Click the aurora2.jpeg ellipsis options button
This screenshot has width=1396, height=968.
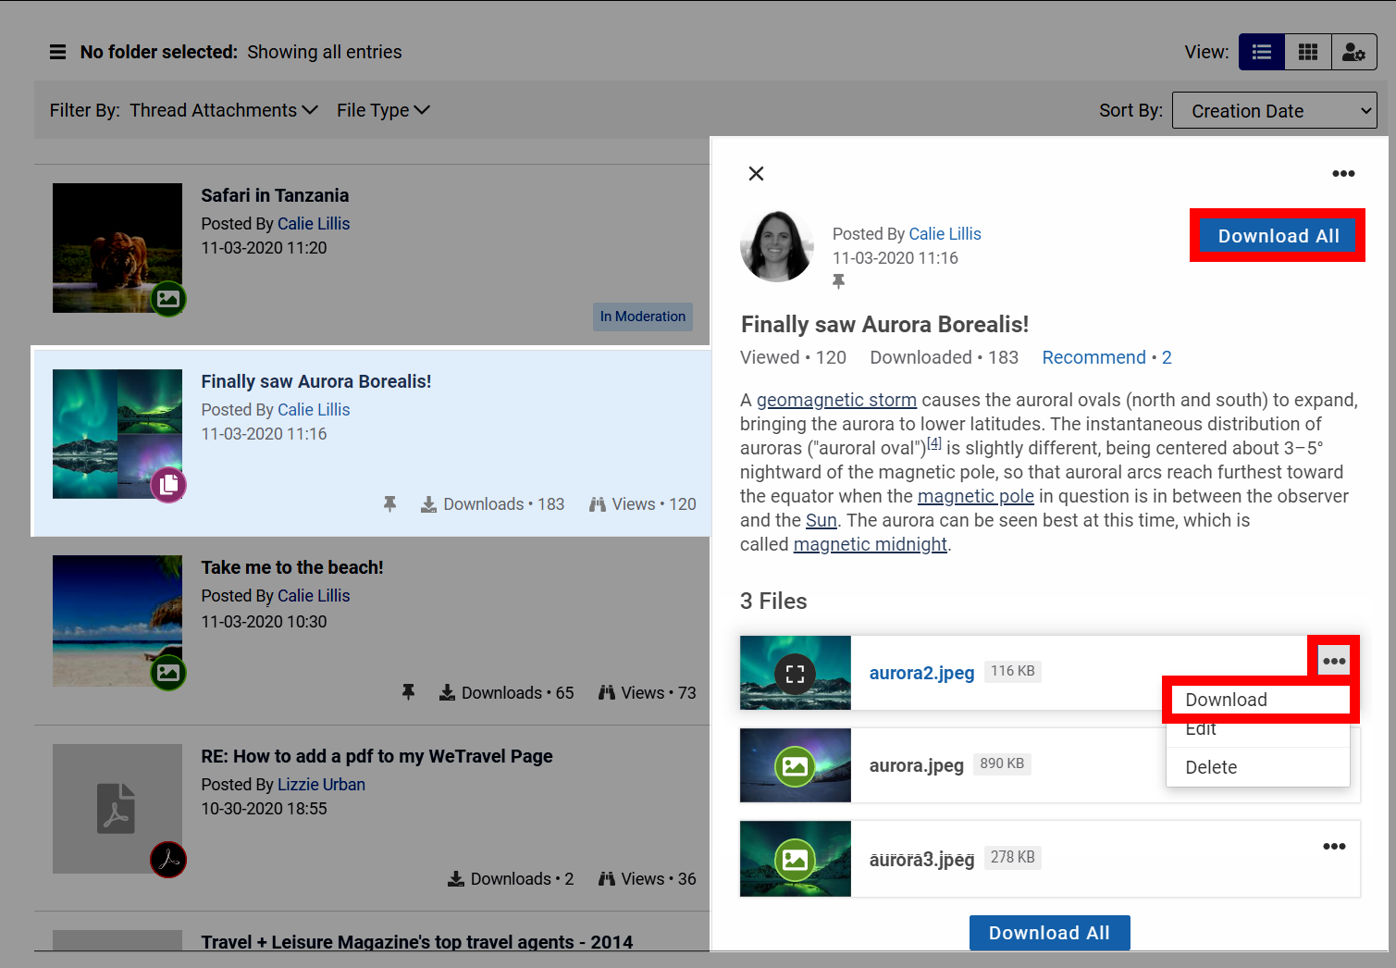point(1333,660)
